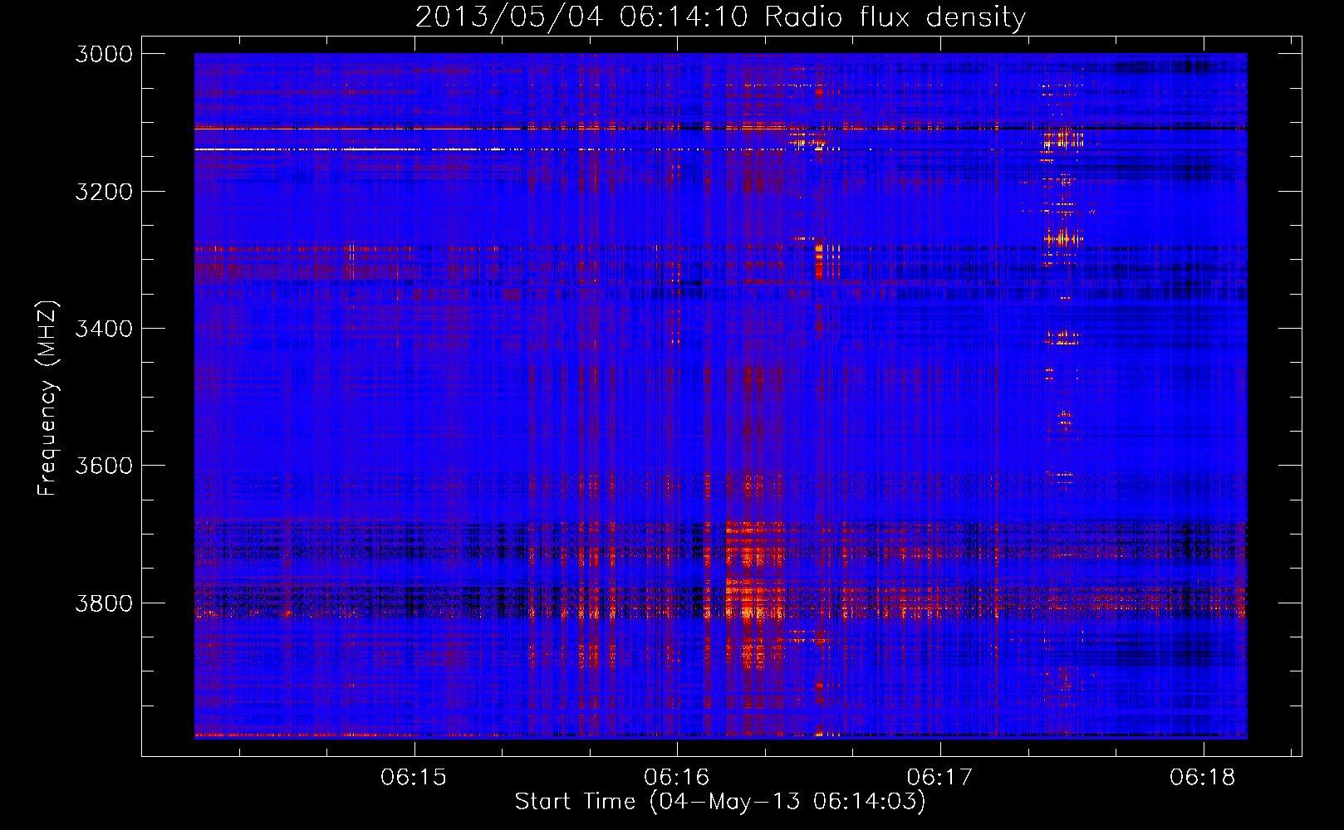Click the Frequency (MHZ) axis title
Image resolution: width=1344 pixels, height=830 pixels.
pyautogui.click(x=47, y=398)
